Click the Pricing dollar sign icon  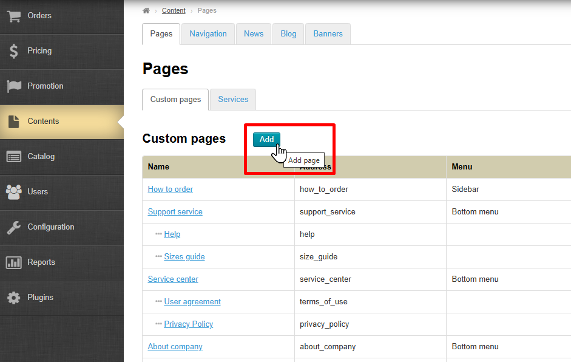tap(13, 51)
